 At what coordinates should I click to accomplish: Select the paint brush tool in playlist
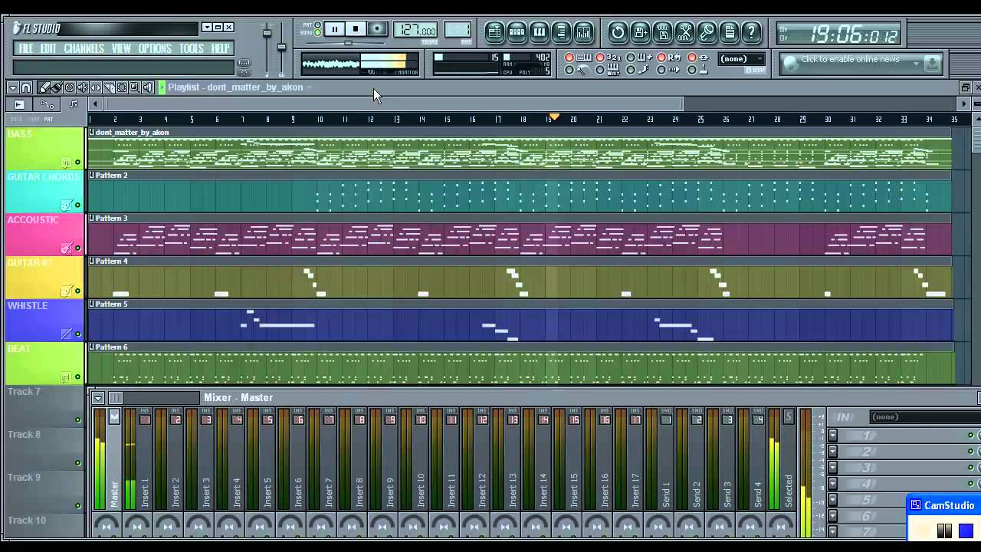[57, 87]
